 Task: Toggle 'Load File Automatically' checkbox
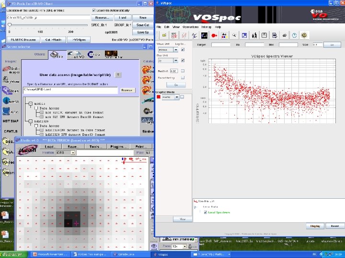[x=94, y=11]
